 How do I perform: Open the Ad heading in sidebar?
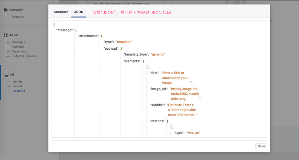coord(12,74)
